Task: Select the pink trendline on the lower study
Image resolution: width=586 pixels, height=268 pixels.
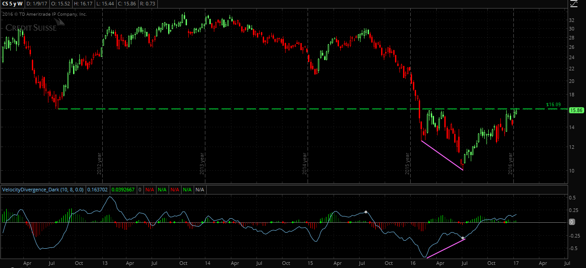Action: coord(446,248)
